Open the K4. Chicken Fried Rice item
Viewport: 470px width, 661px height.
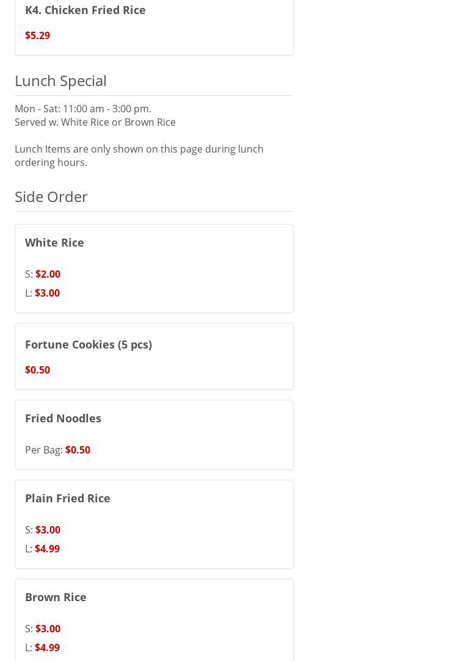point(85,10)
